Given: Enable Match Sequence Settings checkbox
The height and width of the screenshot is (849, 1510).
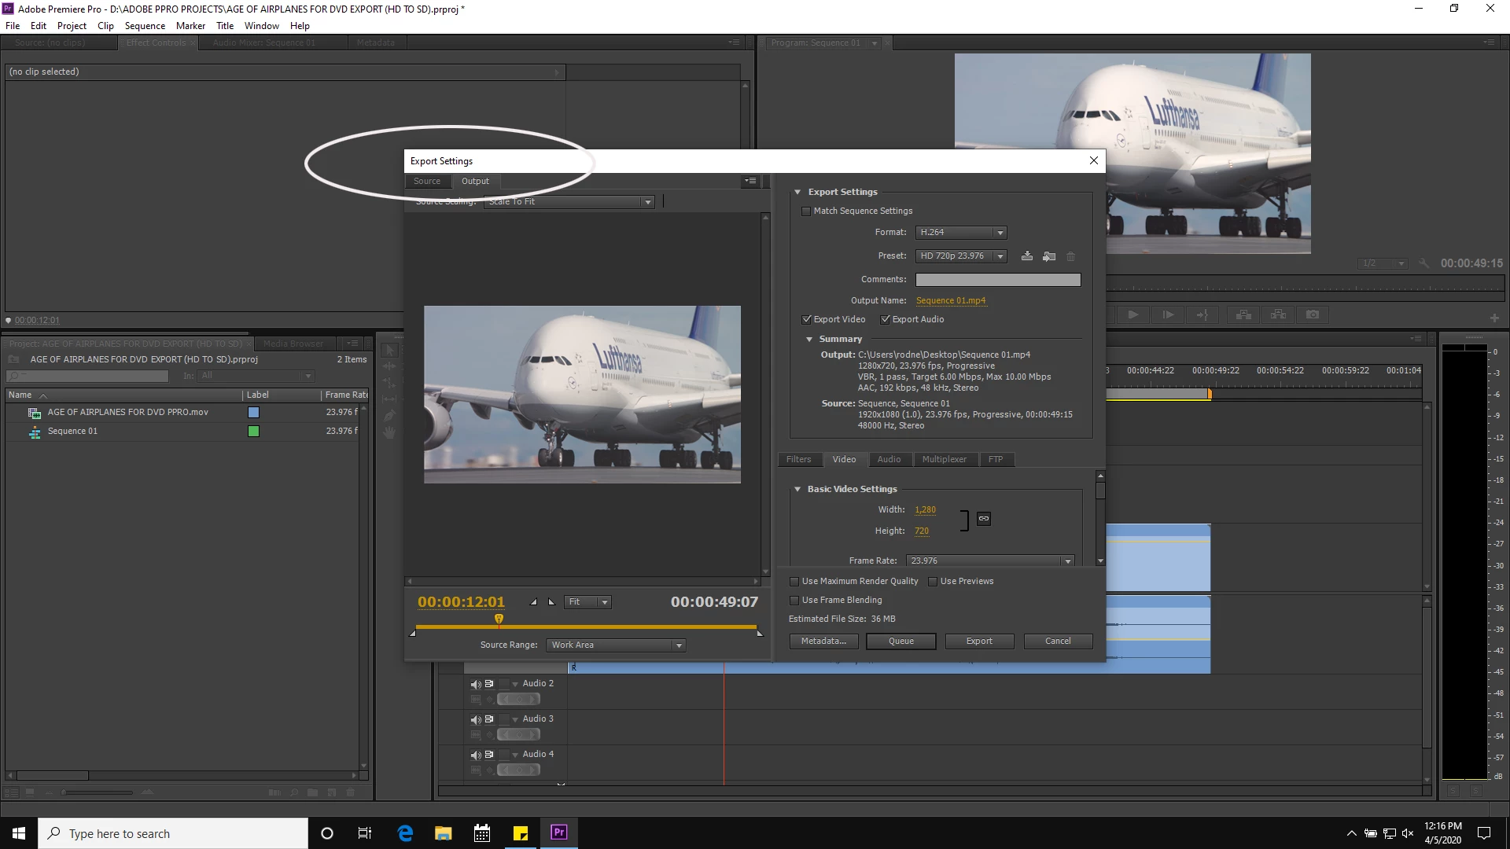Looking at the screenshot, I should (806, 211).
